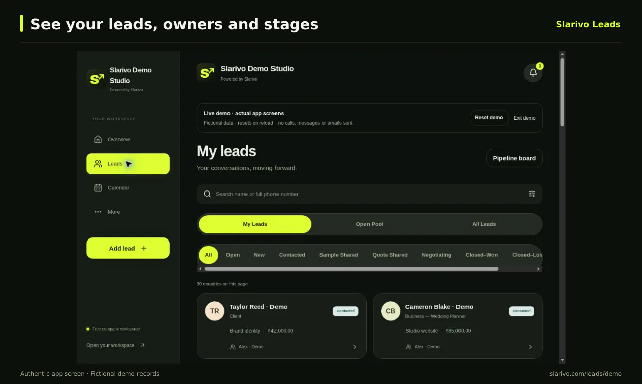Click the CB avatar on Cameron Blake card
Viewport: 642px width, 384px height.
pos(390,311)
